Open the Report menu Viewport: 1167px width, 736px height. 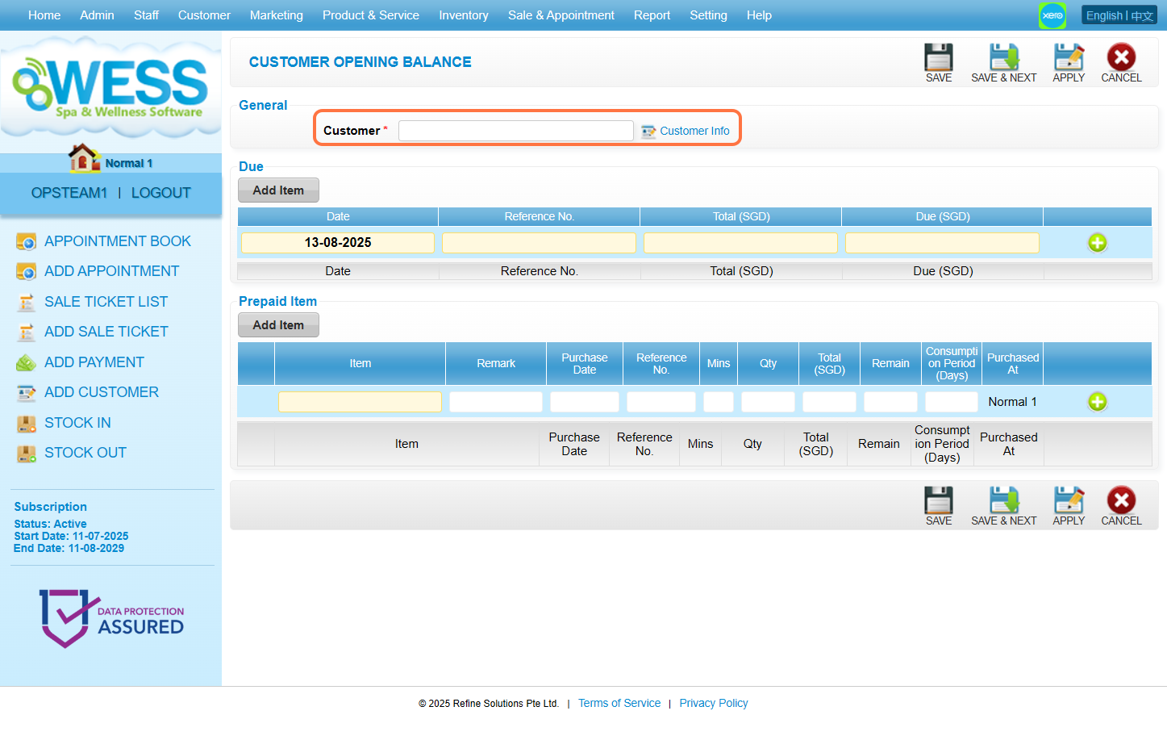tap(652, 15)
